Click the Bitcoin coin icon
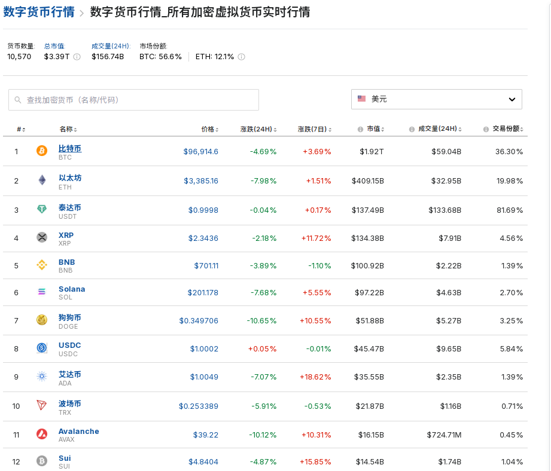The image size is (551, 471). (41, 151)
